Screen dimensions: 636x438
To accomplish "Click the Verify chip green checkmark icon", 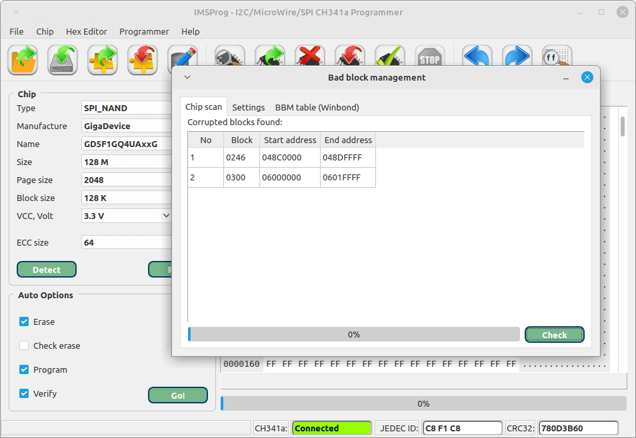I will coord(390,56).
